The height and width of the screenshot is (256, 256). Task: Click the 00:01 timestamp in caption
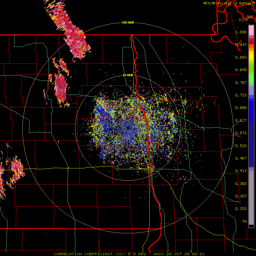pos(198,254)
